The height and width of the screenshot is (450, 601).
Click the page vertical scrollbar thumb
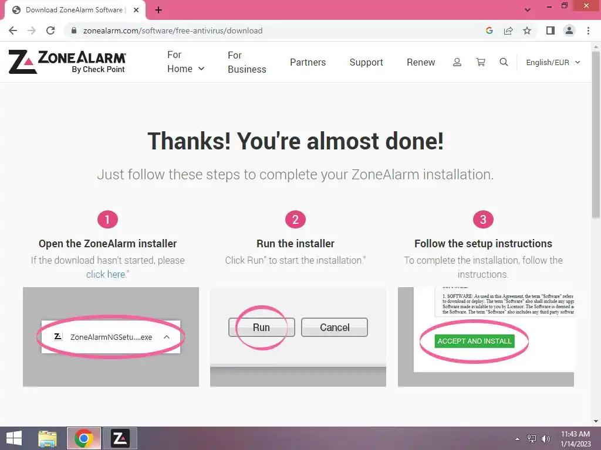click(596, 134)
